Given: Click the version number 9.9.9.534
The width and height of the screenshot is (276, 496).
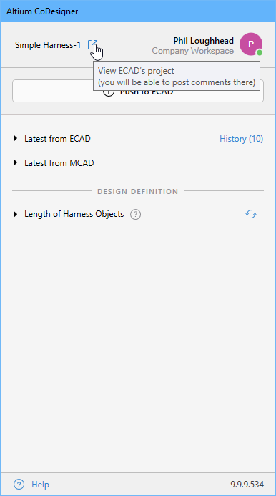Looking at the screenshot, I should [247, 485].
